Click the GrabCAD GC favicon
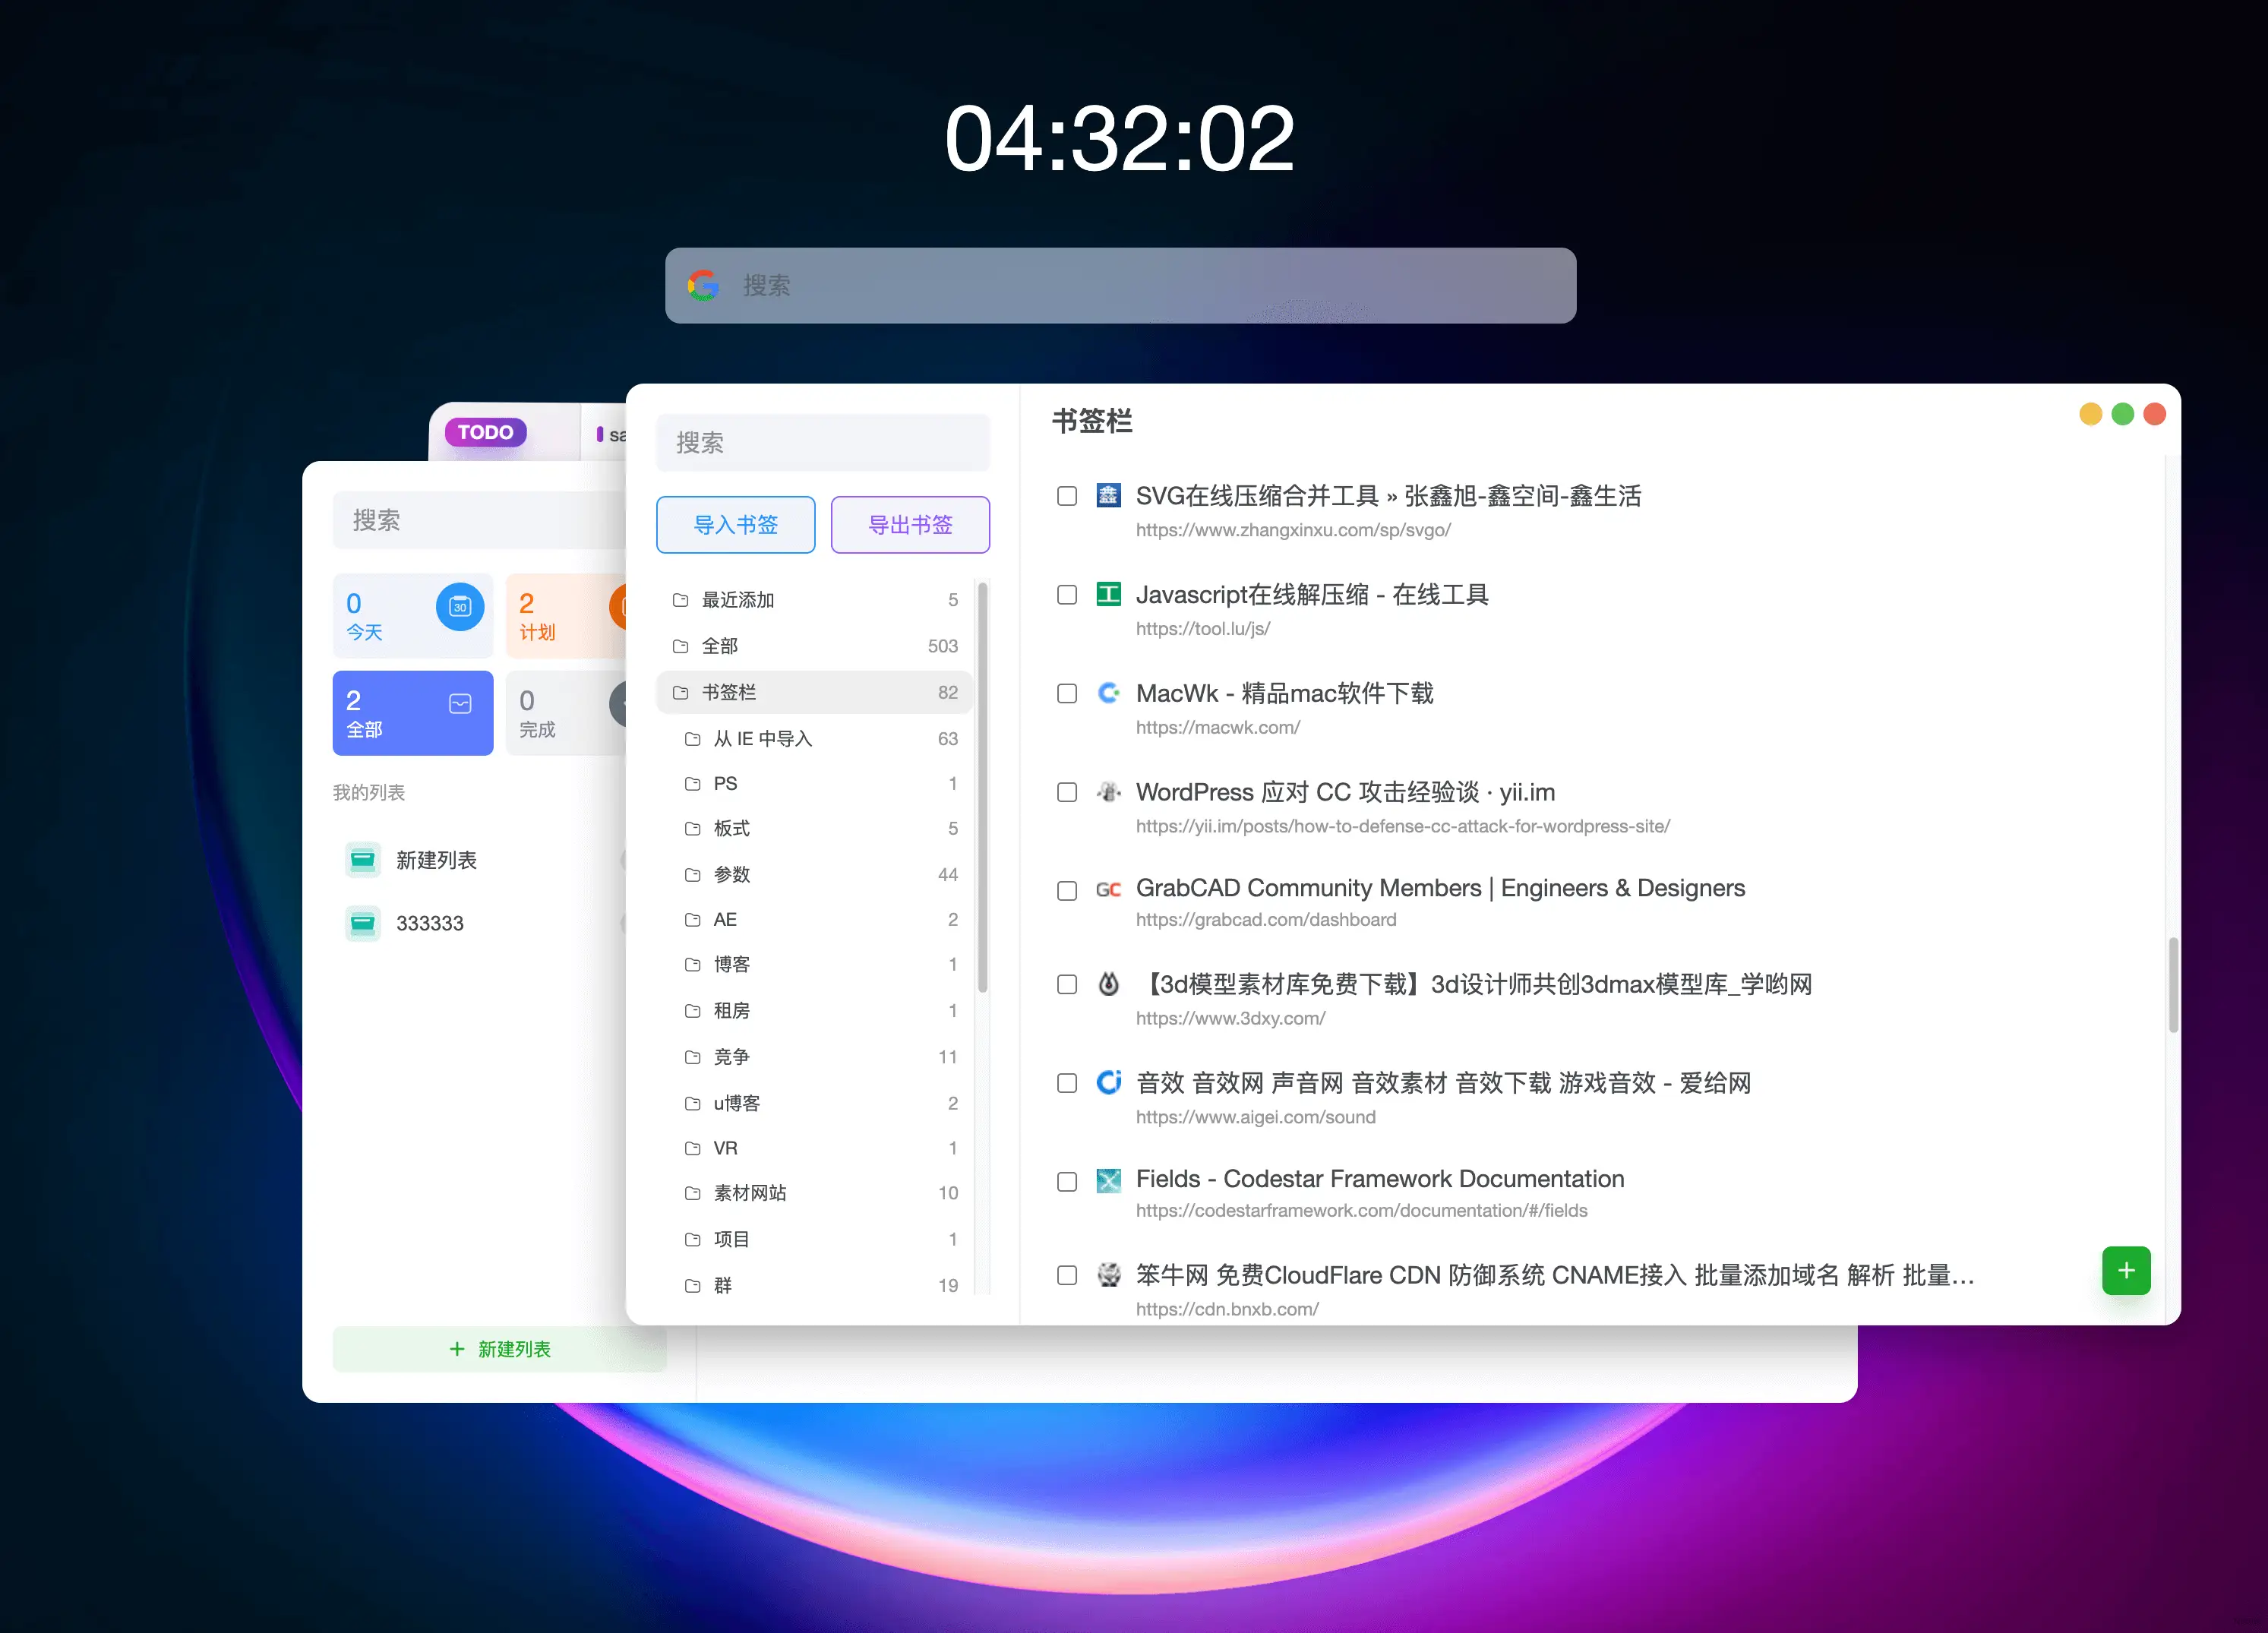Viewport: 2268px width, 1633px height. (x=1108, y=890)
